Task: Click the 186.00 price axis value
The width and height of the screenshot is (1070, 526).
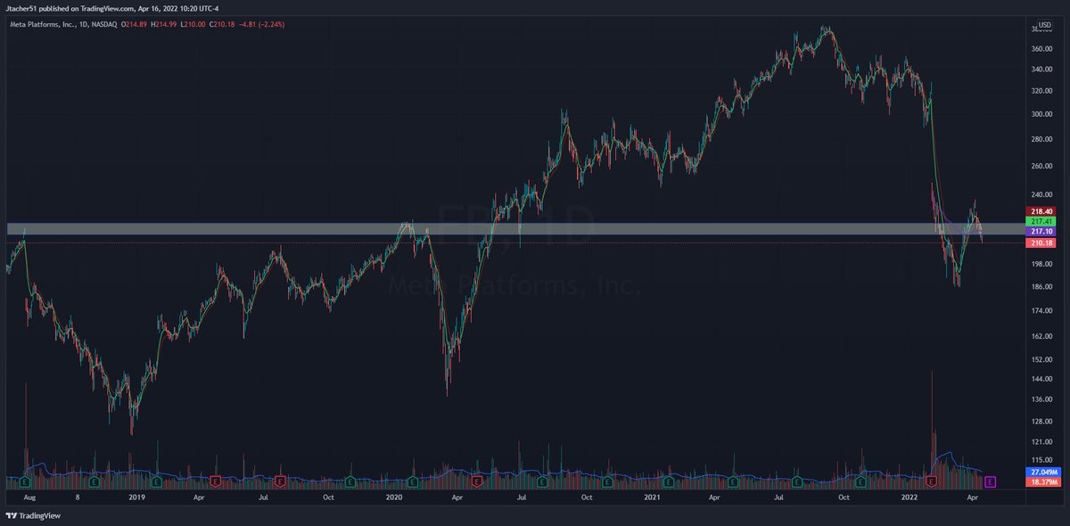Action: coord(1043,286)
